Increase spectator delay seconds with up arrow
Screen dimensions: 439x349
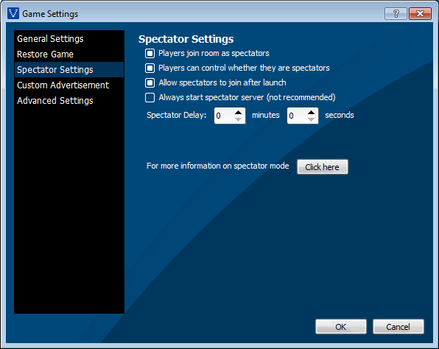click(311, 112)
